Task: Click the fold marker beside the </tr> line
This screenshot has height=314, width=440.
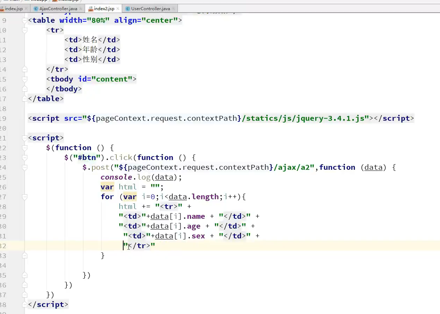Action: (25, 69)
